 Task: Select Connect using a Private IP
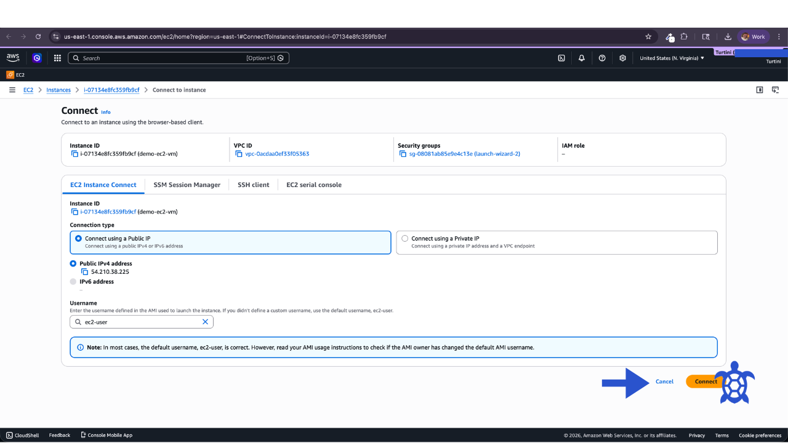click(x=557, y=242)
